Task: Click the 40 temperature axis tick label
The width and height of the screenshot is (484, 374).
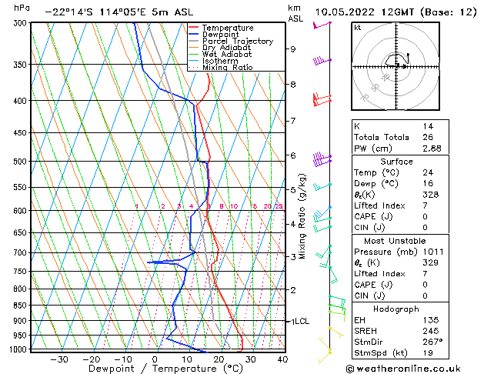Action: click(282, 359)
